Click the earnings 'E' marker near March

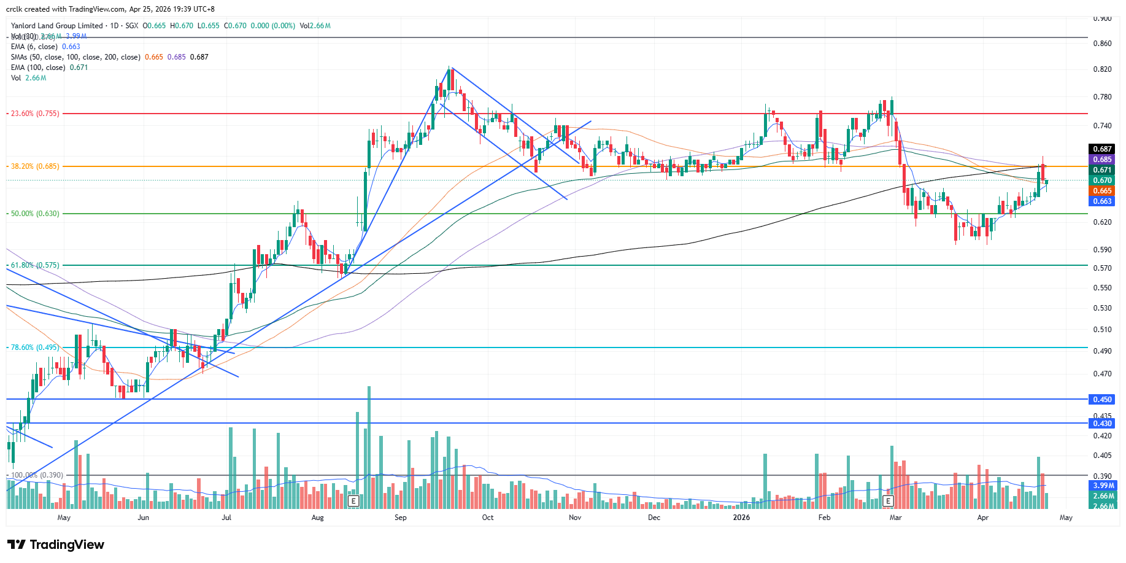tap(888, 501)
